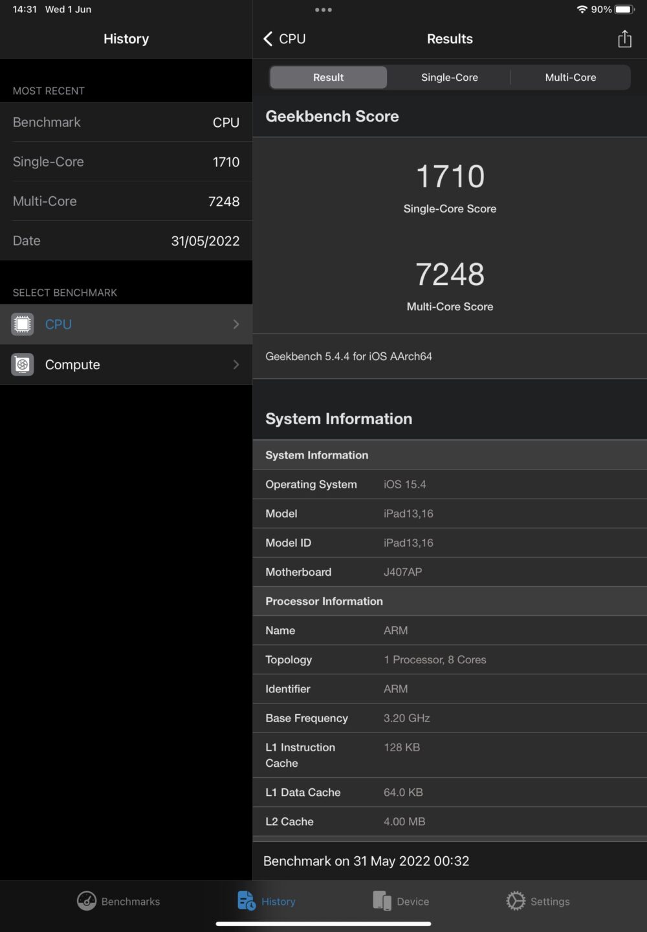This screenshot has height=932, width=647.
Task: Open the Benchmarks speedometer icon
Action: 86,901
